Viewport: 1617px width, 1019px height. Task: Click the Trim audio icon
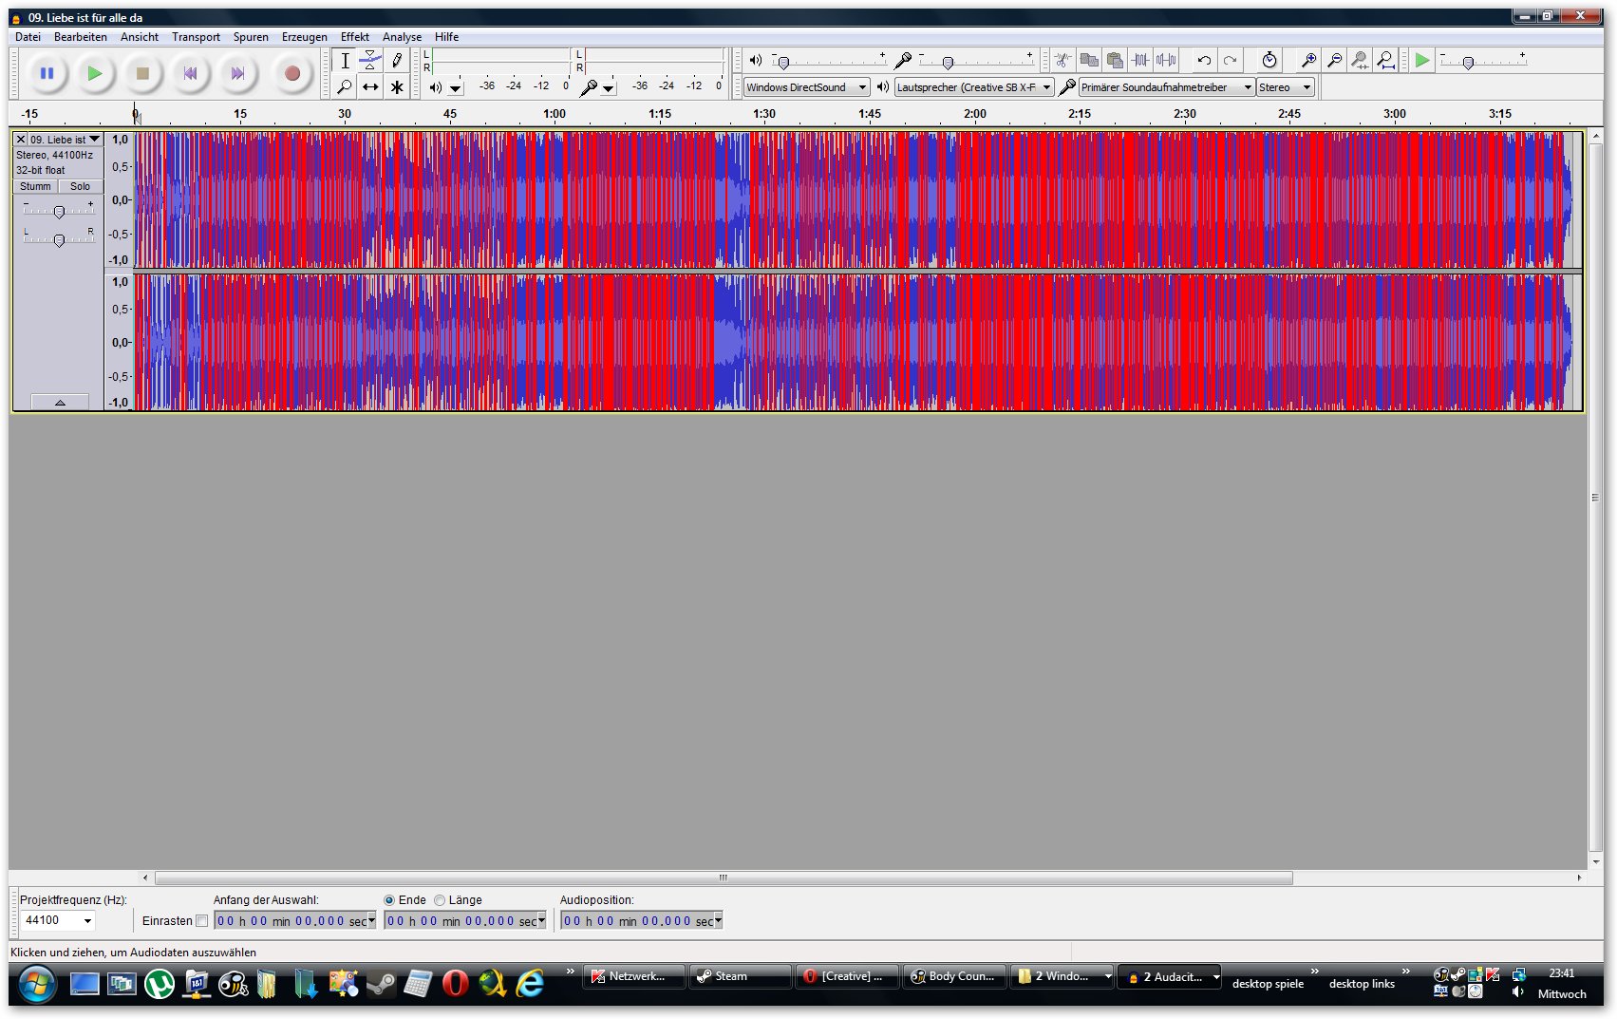point(1140,60)
